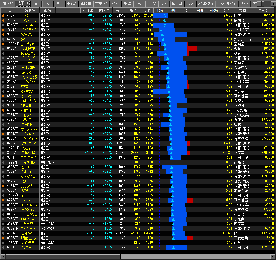Toggle the status dot for 相模ゴ
The height and width of the screenshot is (260, 276).
pos(3,110)
